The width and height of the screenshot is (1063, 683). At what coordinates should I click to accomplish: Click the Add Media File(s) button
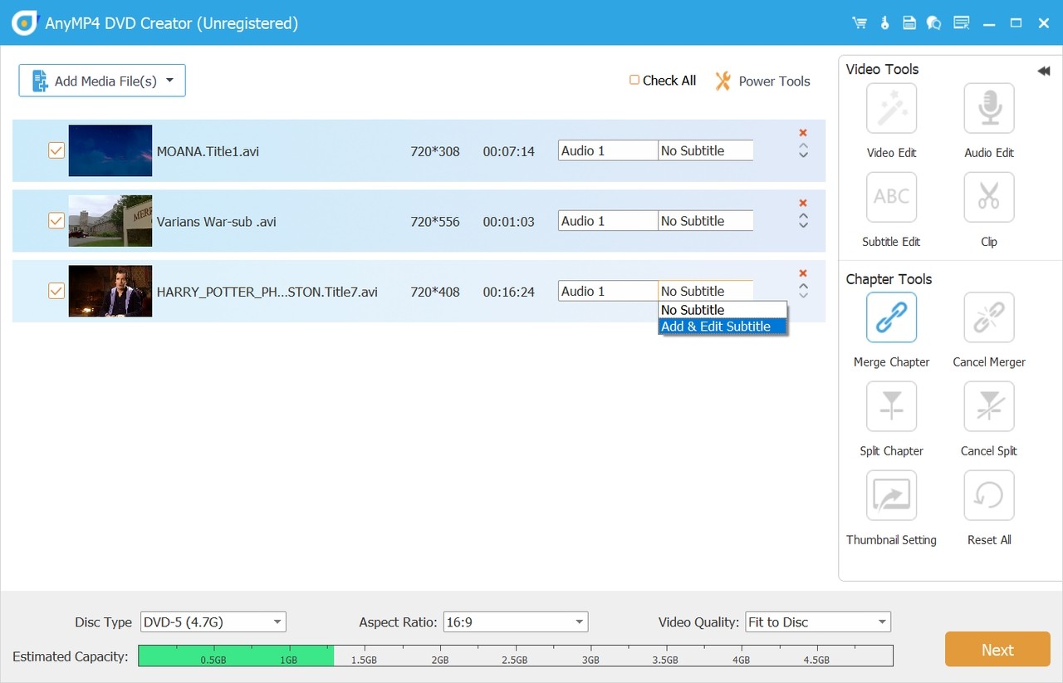click(x=102, y=81)
